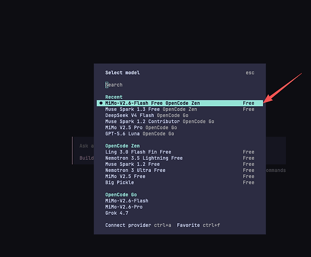Image resolution: width=311 pixels, height=257 pixels.
Task: Select MiMo-V2.6-Flash Free OpenCode Zen model
Action: click(180, 103)
